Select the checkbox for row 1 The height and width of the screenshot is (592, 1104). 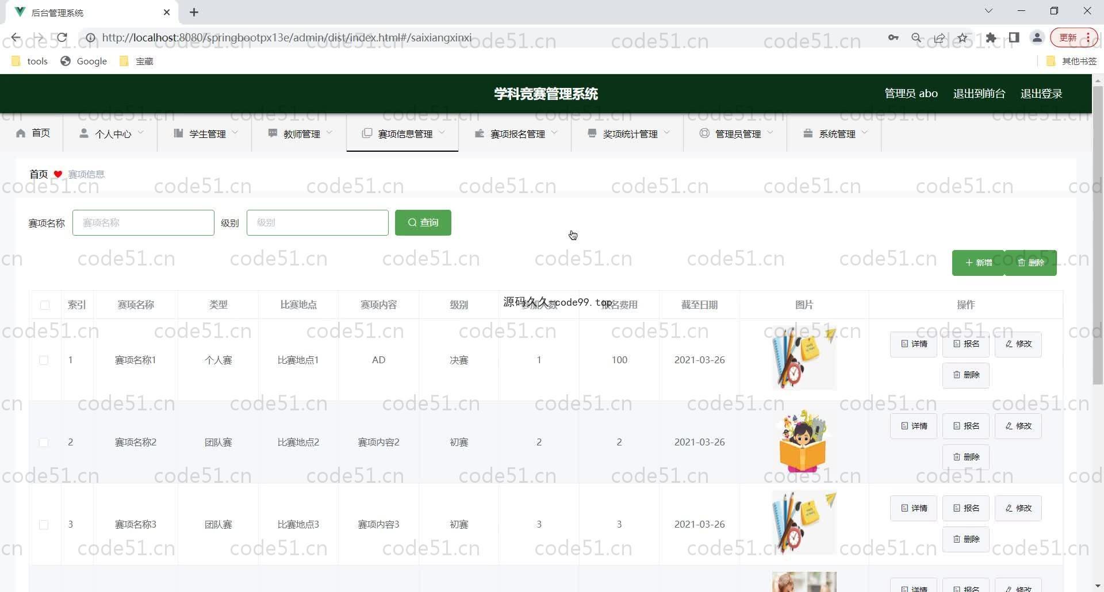click(44, 360)
